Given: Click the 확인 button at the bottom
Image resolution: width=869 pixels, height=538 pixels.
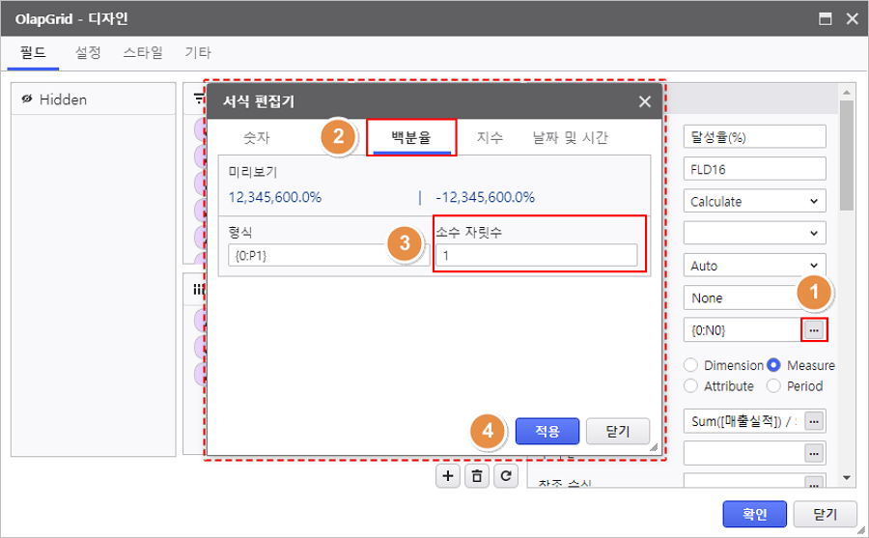Looking at the screenshot, I should pos(754,514).
